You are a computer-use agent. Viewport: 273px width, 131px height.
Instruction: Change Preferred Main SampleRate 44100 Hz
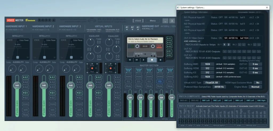point(219,87)
